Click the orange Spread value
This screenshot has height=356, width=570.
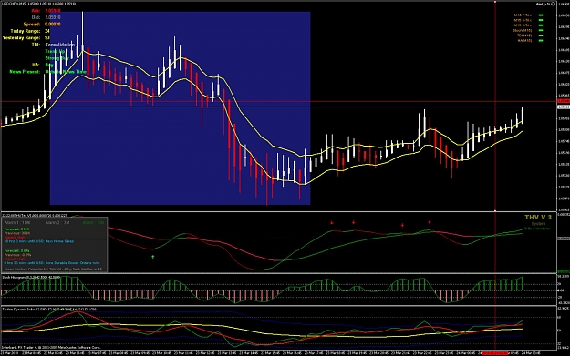[x=53, y=24]
